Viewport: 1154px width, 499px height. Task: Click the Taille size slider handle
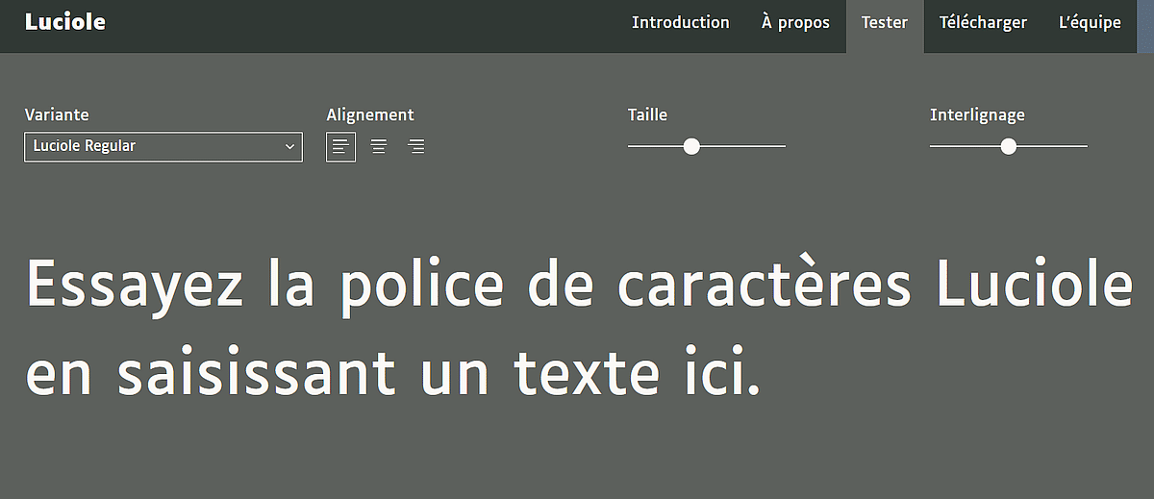pyautogui.click(x=691, y=146)
